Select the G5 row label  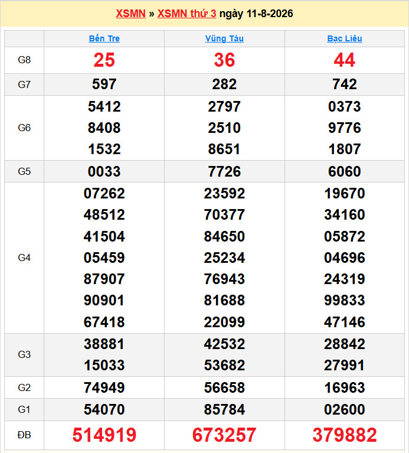point(24,171)
